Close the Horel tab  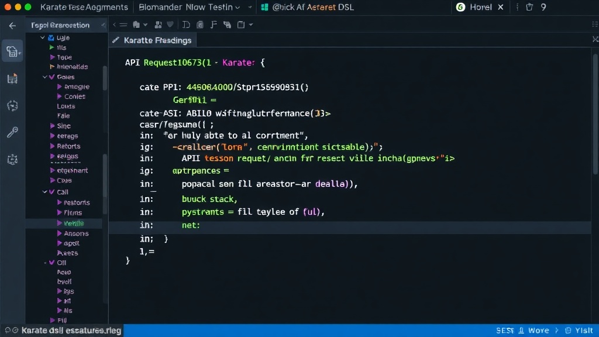(501, 7)
